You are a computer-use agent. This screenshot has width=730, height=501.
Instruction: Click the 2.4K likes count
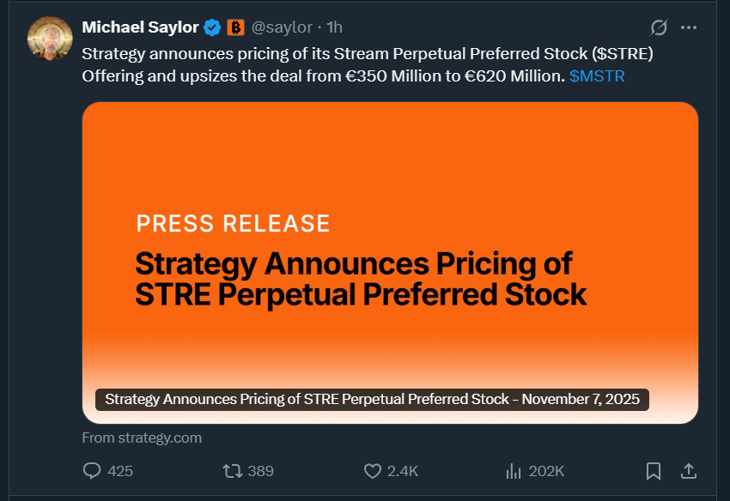pyautogui.click(x=403, y=471)
